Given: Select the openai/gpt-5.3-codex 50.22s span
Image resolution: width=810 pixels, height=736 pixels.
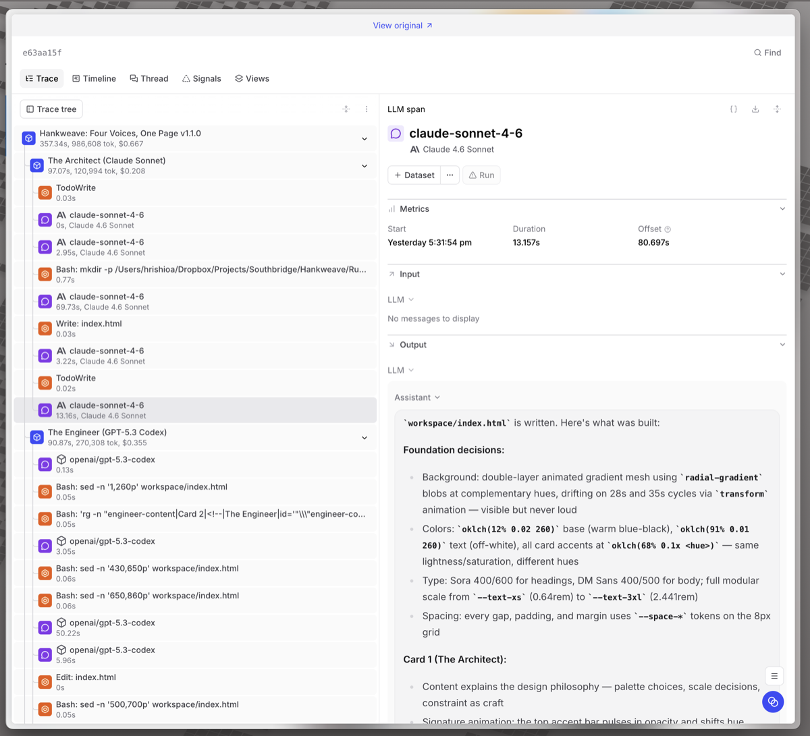Looking at the screenshot, I should (196, 627).
